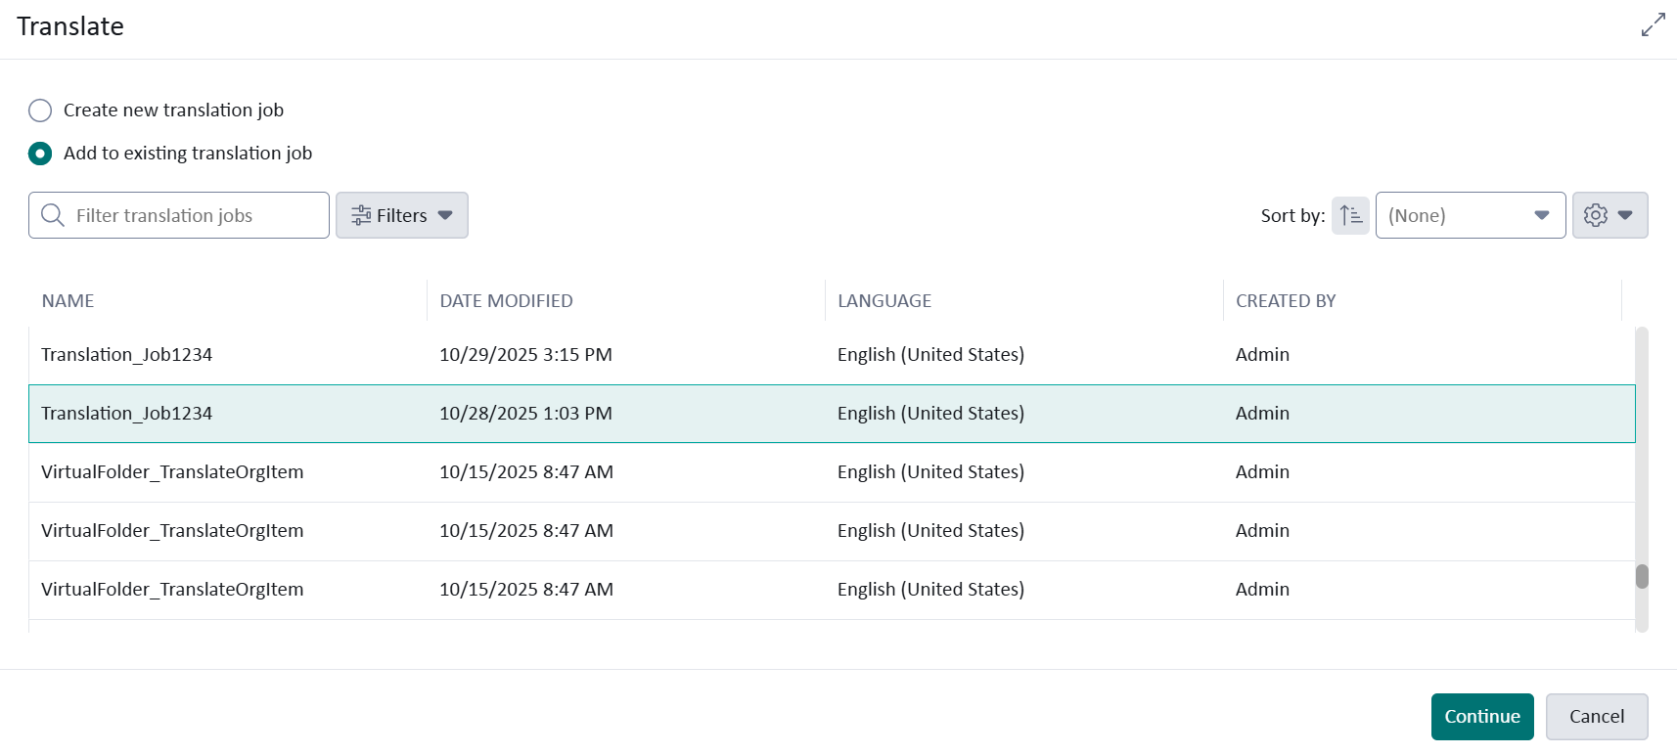Expand the Sort by (None) combo box
The image size is (1677, 754).
point(1470,215)
